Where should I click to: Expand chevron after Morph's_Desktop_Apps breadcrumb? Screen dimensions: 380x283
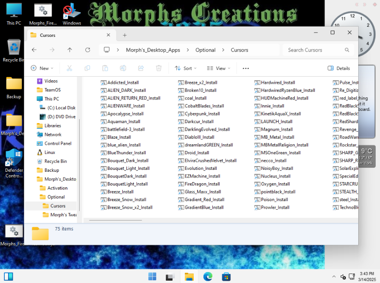[188, 50]
